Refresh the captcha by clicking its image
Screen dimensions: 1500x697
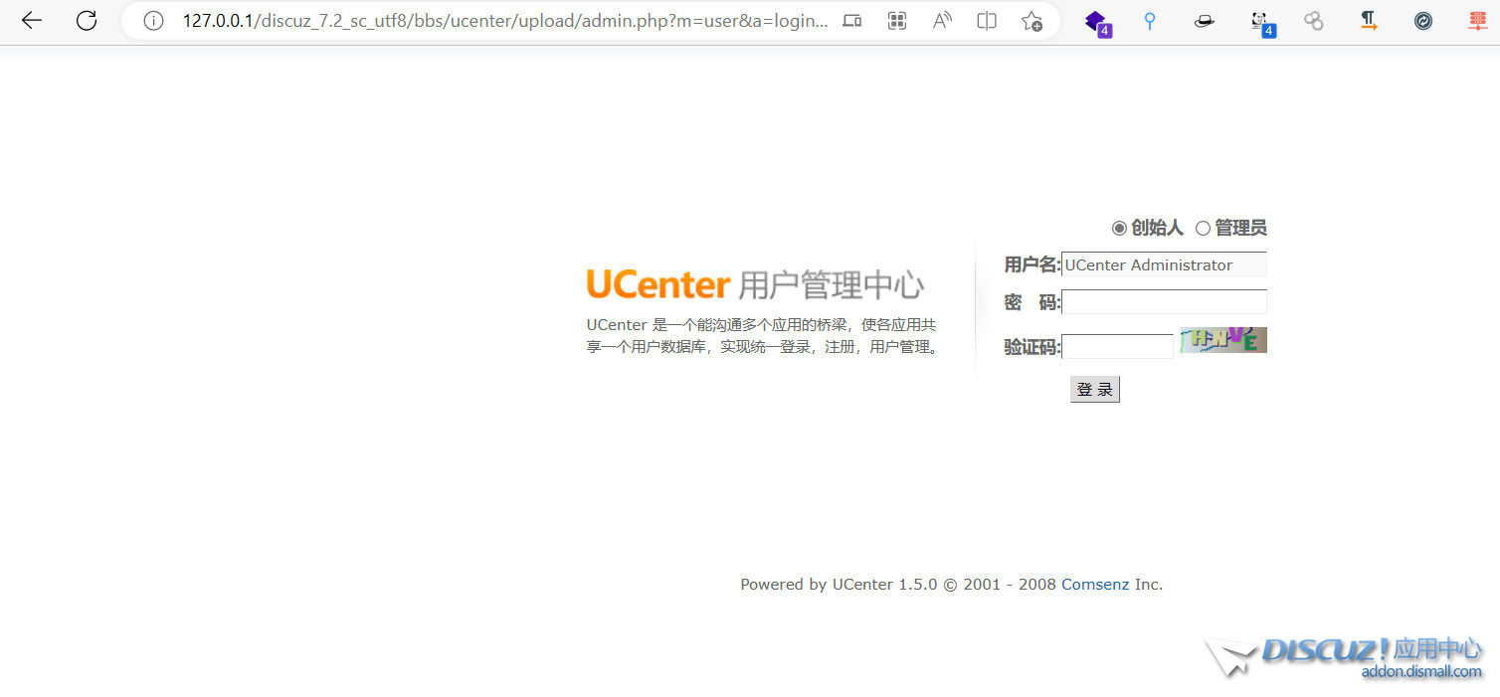point(1222,339)
